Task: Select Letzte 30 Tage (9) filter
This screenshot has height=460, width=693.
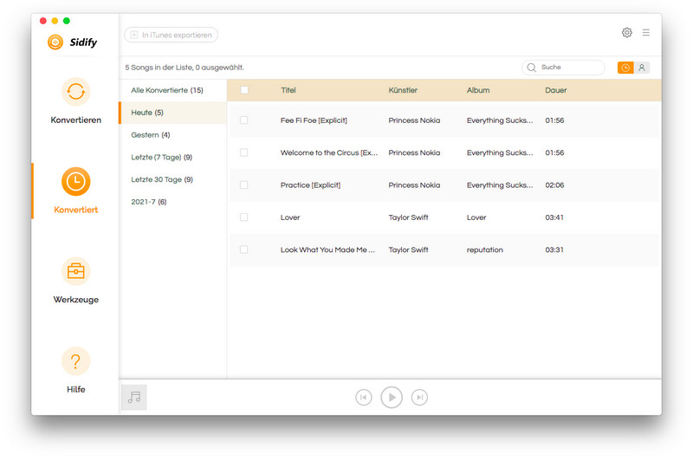Action: pyautogui.click(x=172, y=179)
